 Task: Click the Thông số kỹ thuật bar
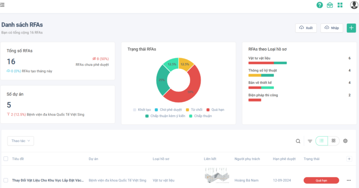pyautogui.click(x=261, y=75)
